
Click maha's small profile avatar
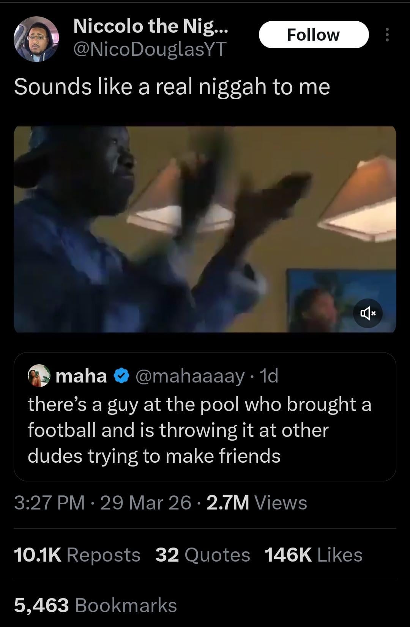(39, 376)
